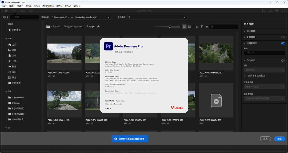
Task: Open 序列(S) menu
Action: (x=29, y=6)
